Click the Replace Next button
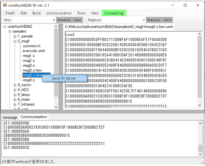Viewport: 205px width, 166px height. pos(167,20)
